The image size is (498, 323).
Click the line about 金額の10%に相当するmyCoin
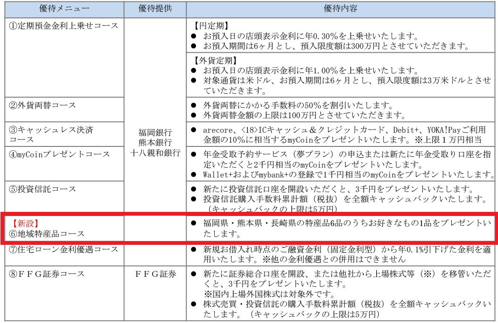(343, 140)
